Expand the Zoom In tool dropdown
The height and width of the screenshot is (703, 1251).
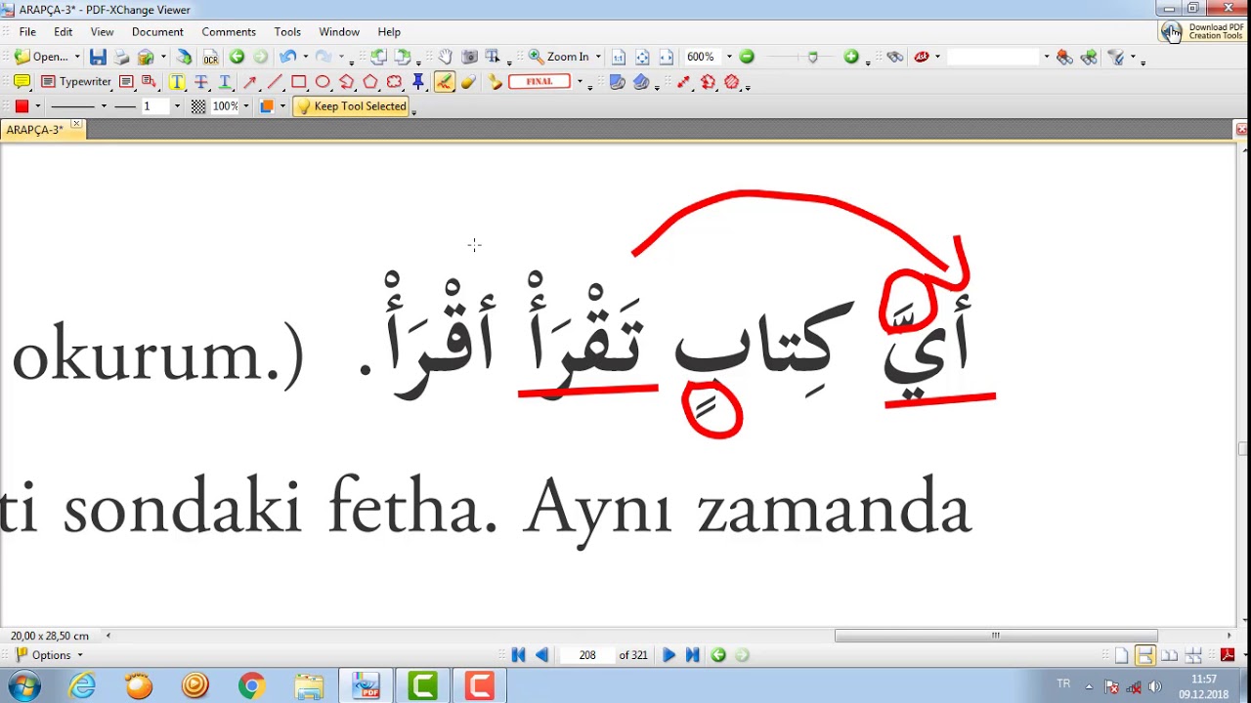point(598,57)
